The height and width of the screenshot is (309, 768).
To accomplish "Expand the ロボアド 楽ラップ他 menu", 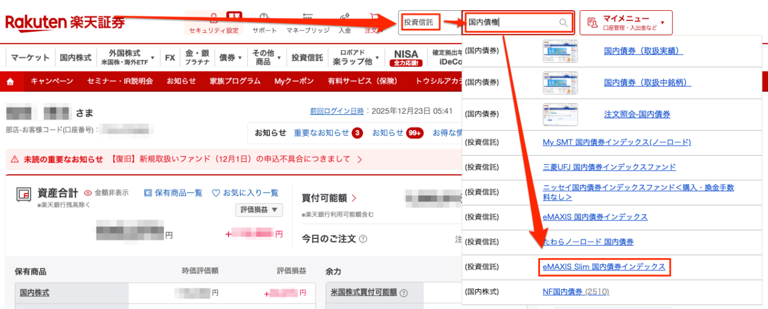I will coord(356,57).
